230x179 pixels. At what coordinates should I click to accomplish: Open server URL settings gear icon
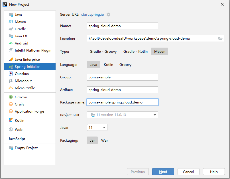pyautogui.click(x=108, y=15)
